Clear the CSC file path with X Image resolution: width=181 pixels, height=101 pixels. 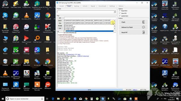[115, 28]
